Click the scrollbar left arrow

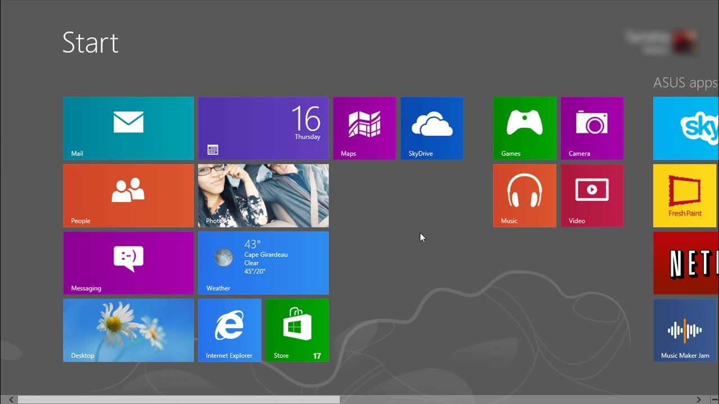11,400
